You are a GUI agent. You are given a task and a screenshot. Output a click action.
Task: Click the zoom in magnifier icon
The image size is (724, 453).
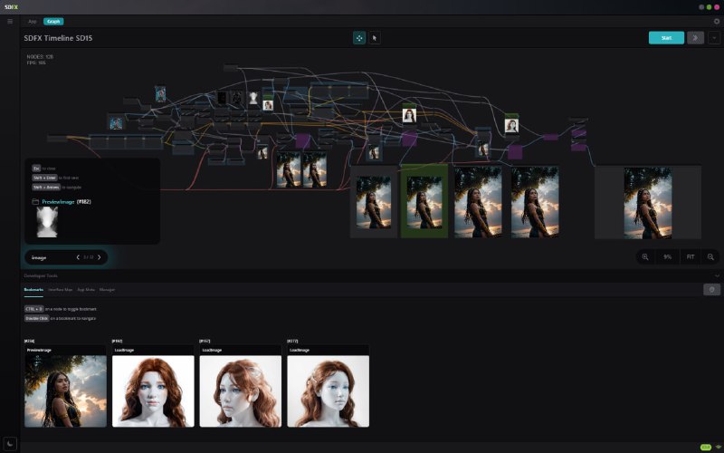pyautogui.click(x=645, y=257)
